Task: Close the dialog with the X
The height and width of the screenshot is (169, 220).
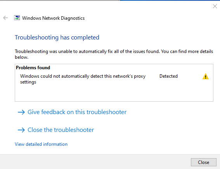Action: [x=215, y=6]
